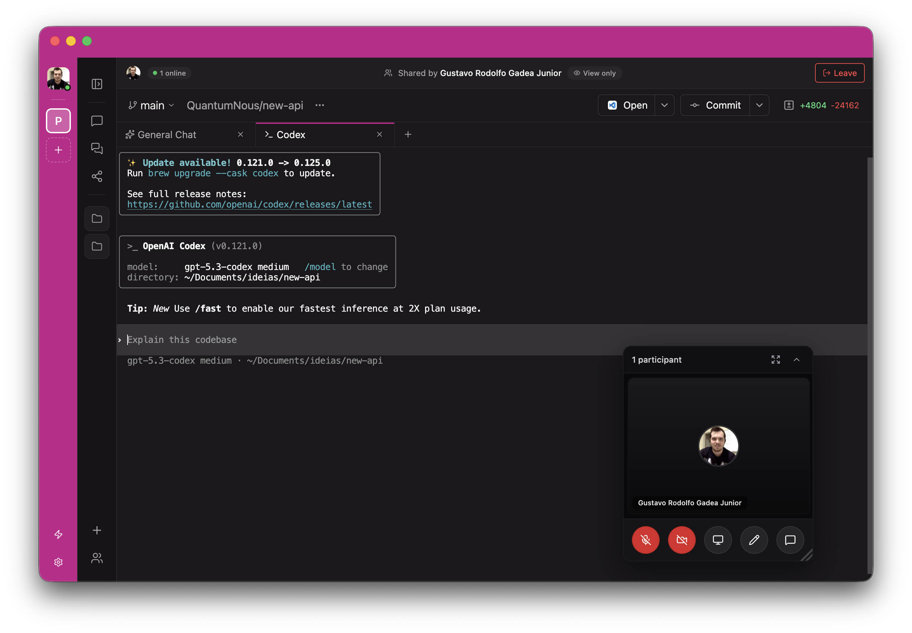Click the 1 participant heading
Screen dimensions: 912x633
click(x=657, y=360)
